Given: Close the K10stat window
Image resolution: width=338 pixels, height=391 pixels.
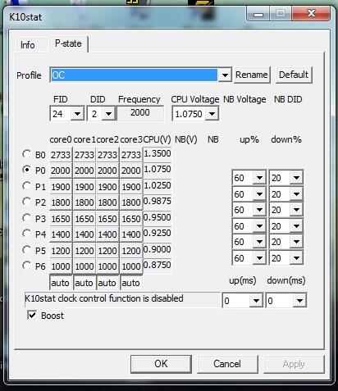Looking at the screenshot, I should [x=311, y=14].
